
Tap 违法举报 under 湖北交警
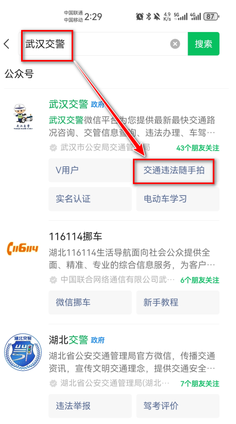point(90,406)
